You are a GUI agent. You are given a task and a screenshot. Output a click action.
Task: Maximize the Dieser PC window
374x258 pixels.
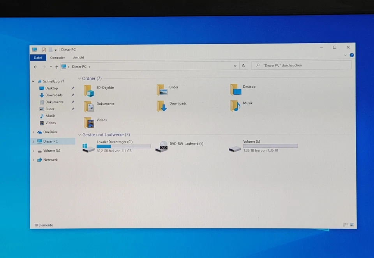(x=335, y=48)
